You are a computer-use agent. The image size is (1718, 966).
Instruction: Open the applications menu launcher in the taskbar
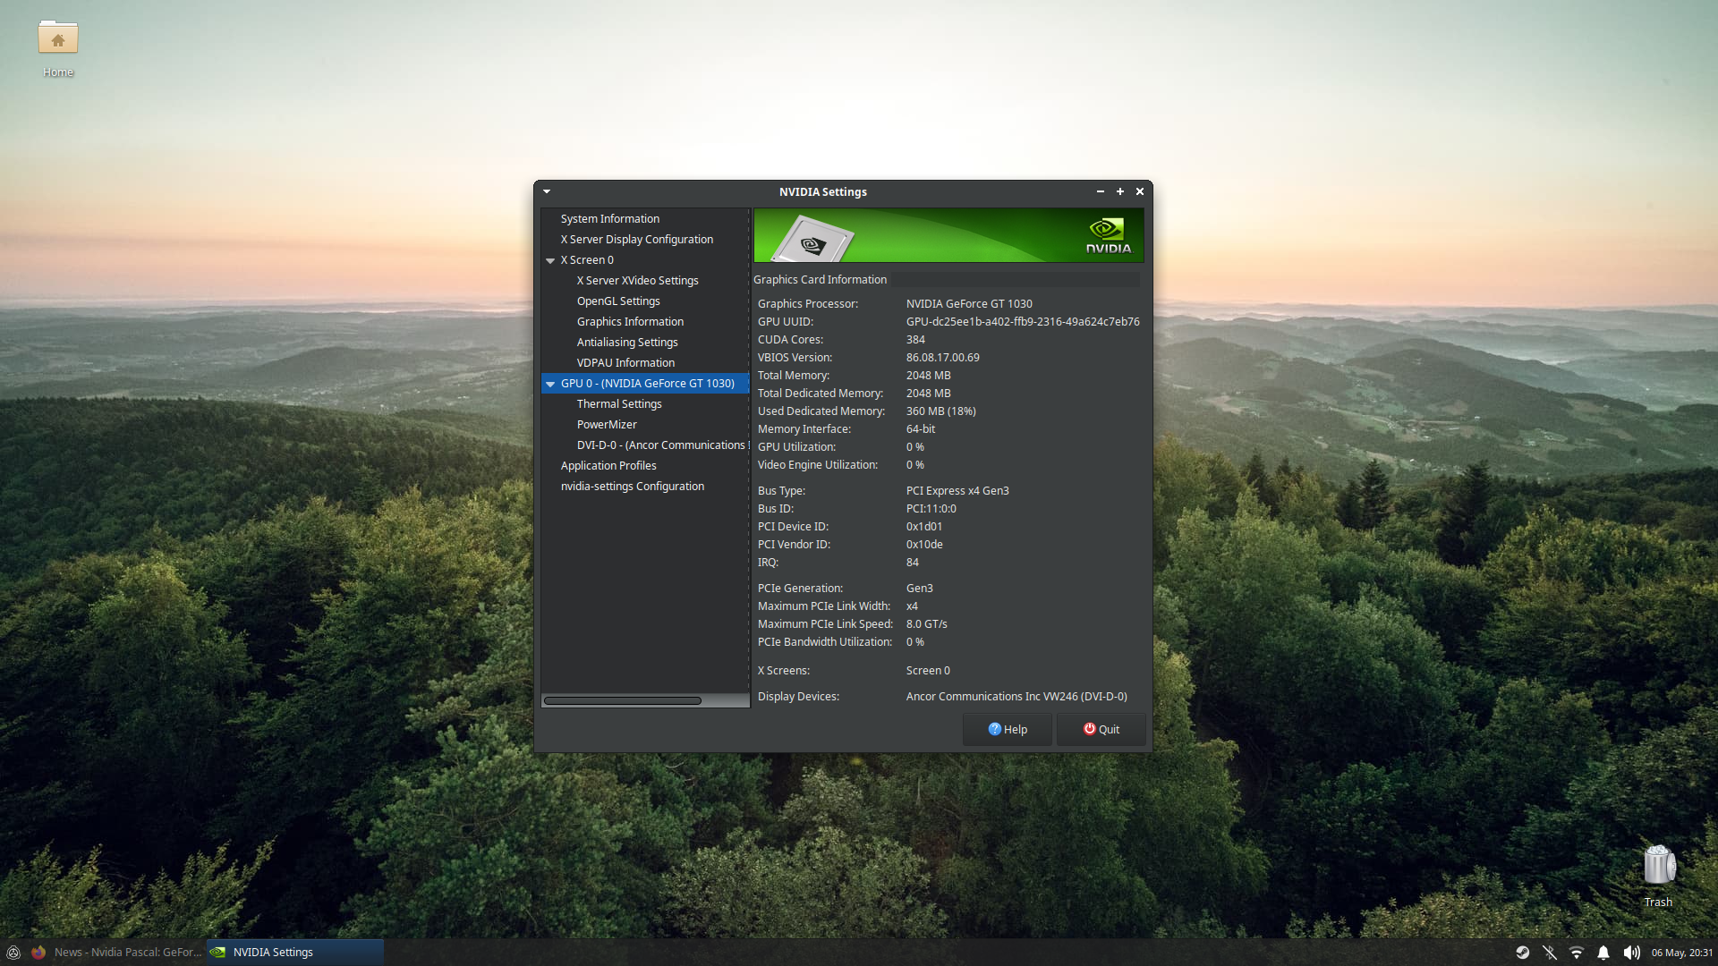click(x=13, y=953)
